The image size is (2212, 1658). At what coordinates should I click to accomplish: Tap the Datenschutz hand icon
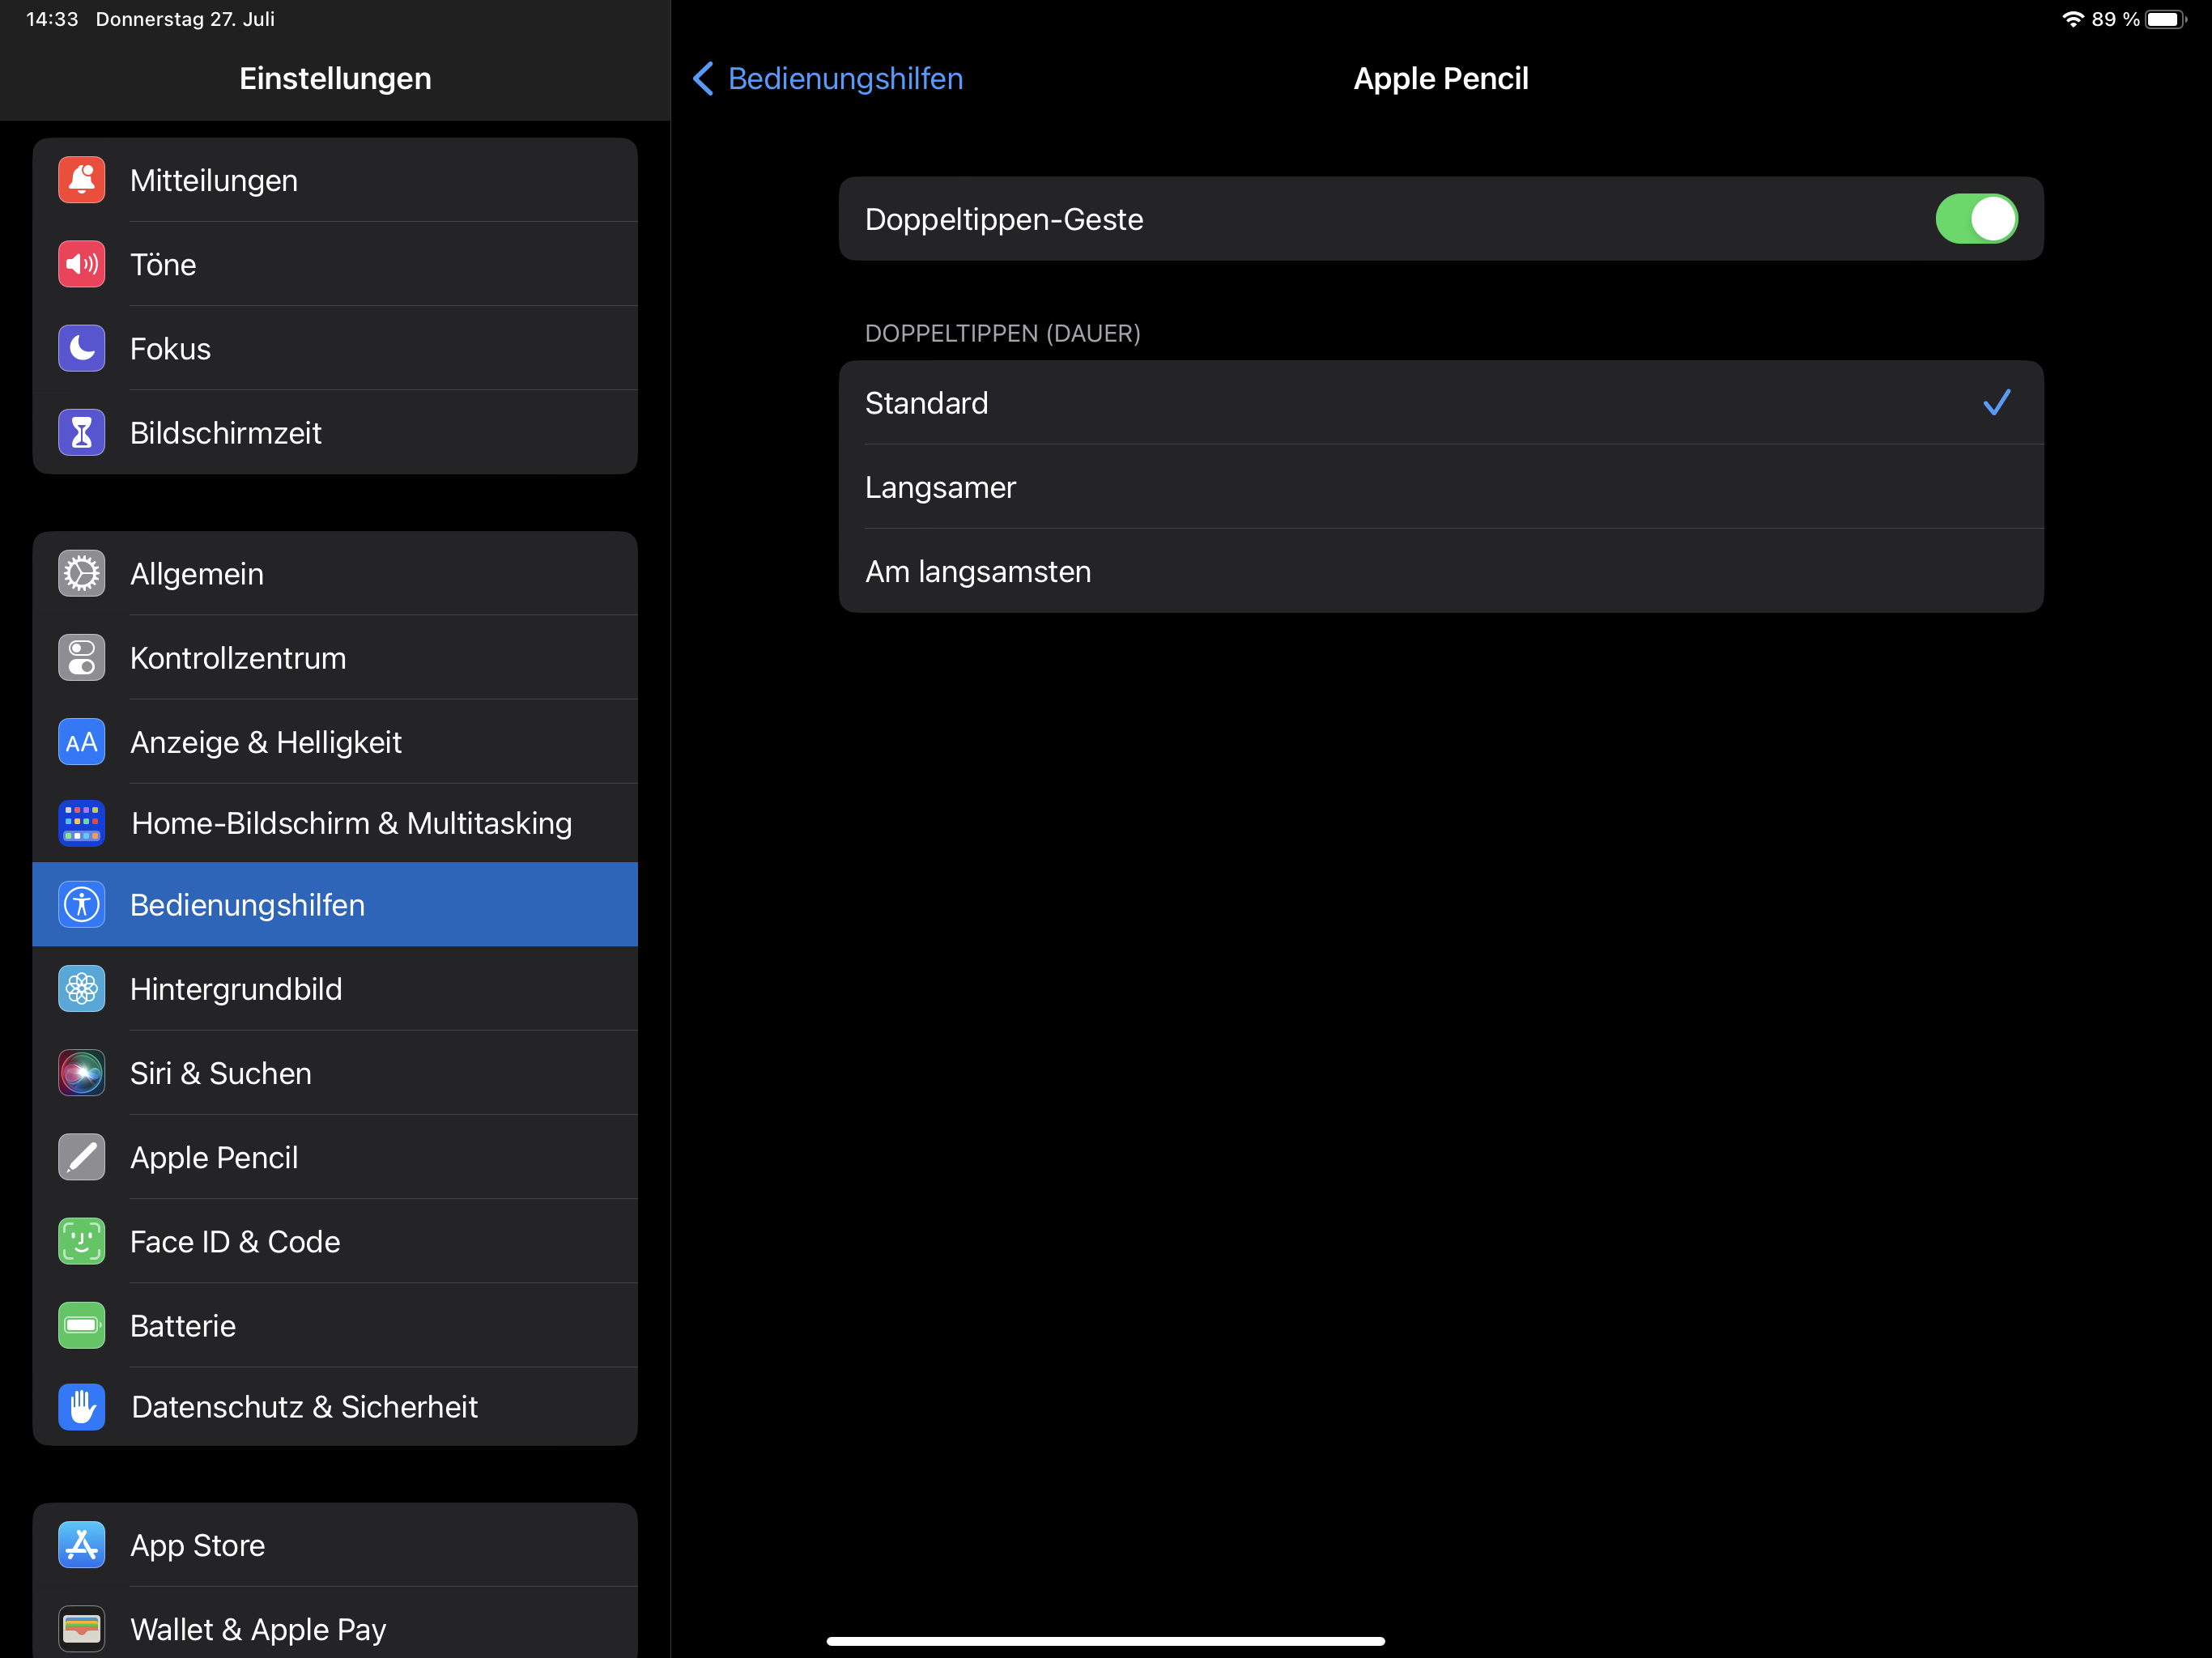[81, 1407]
